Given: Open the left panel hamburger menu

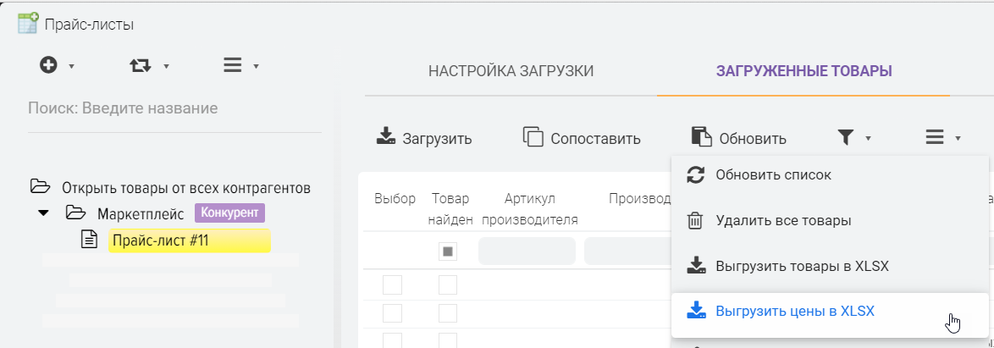Looking at the screenshot, I should pos(232,65).
